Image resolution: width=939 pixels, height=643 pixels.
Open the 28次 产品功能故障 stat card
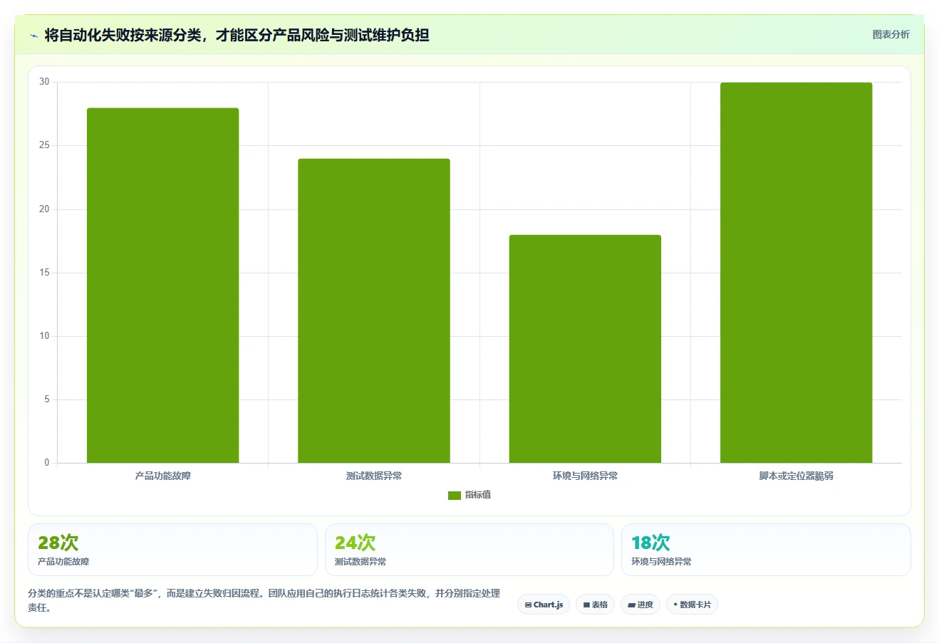point(172,550)
